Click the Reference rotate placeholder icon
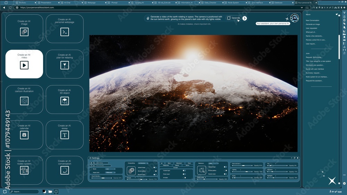The image size is (347, 195). tap(202, 170)
